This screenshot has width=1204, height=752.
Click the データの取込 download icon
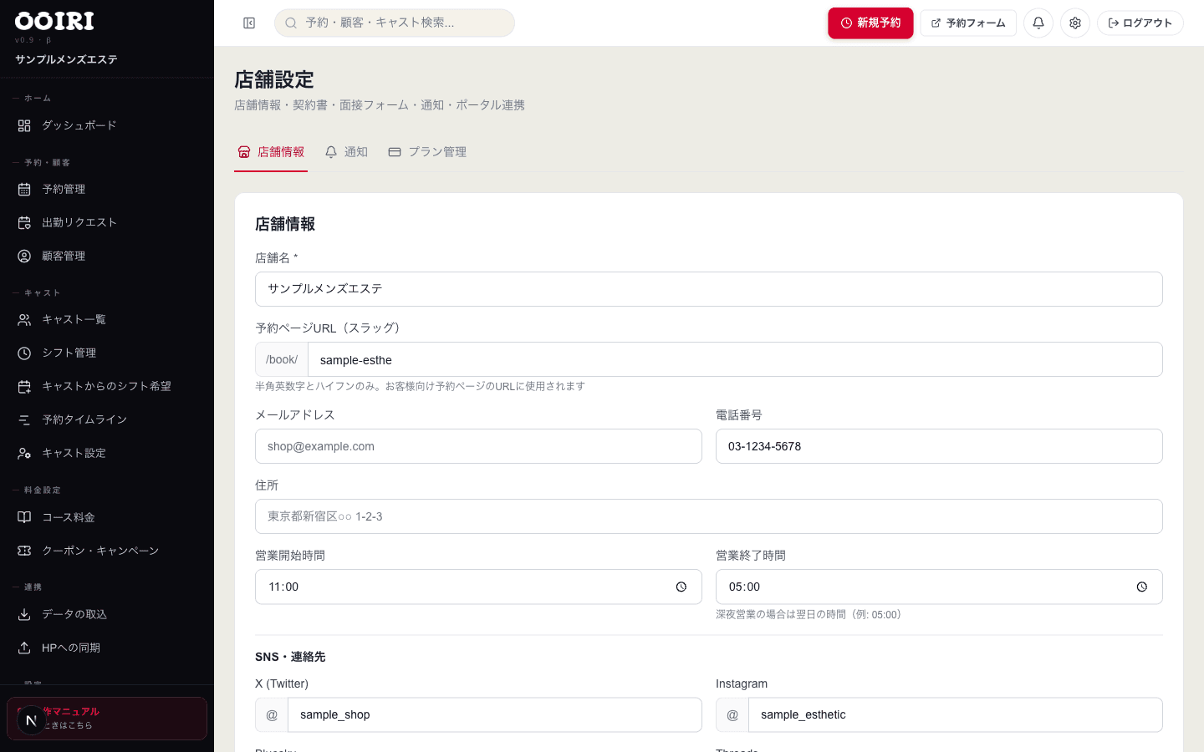[x=24, y=614]
